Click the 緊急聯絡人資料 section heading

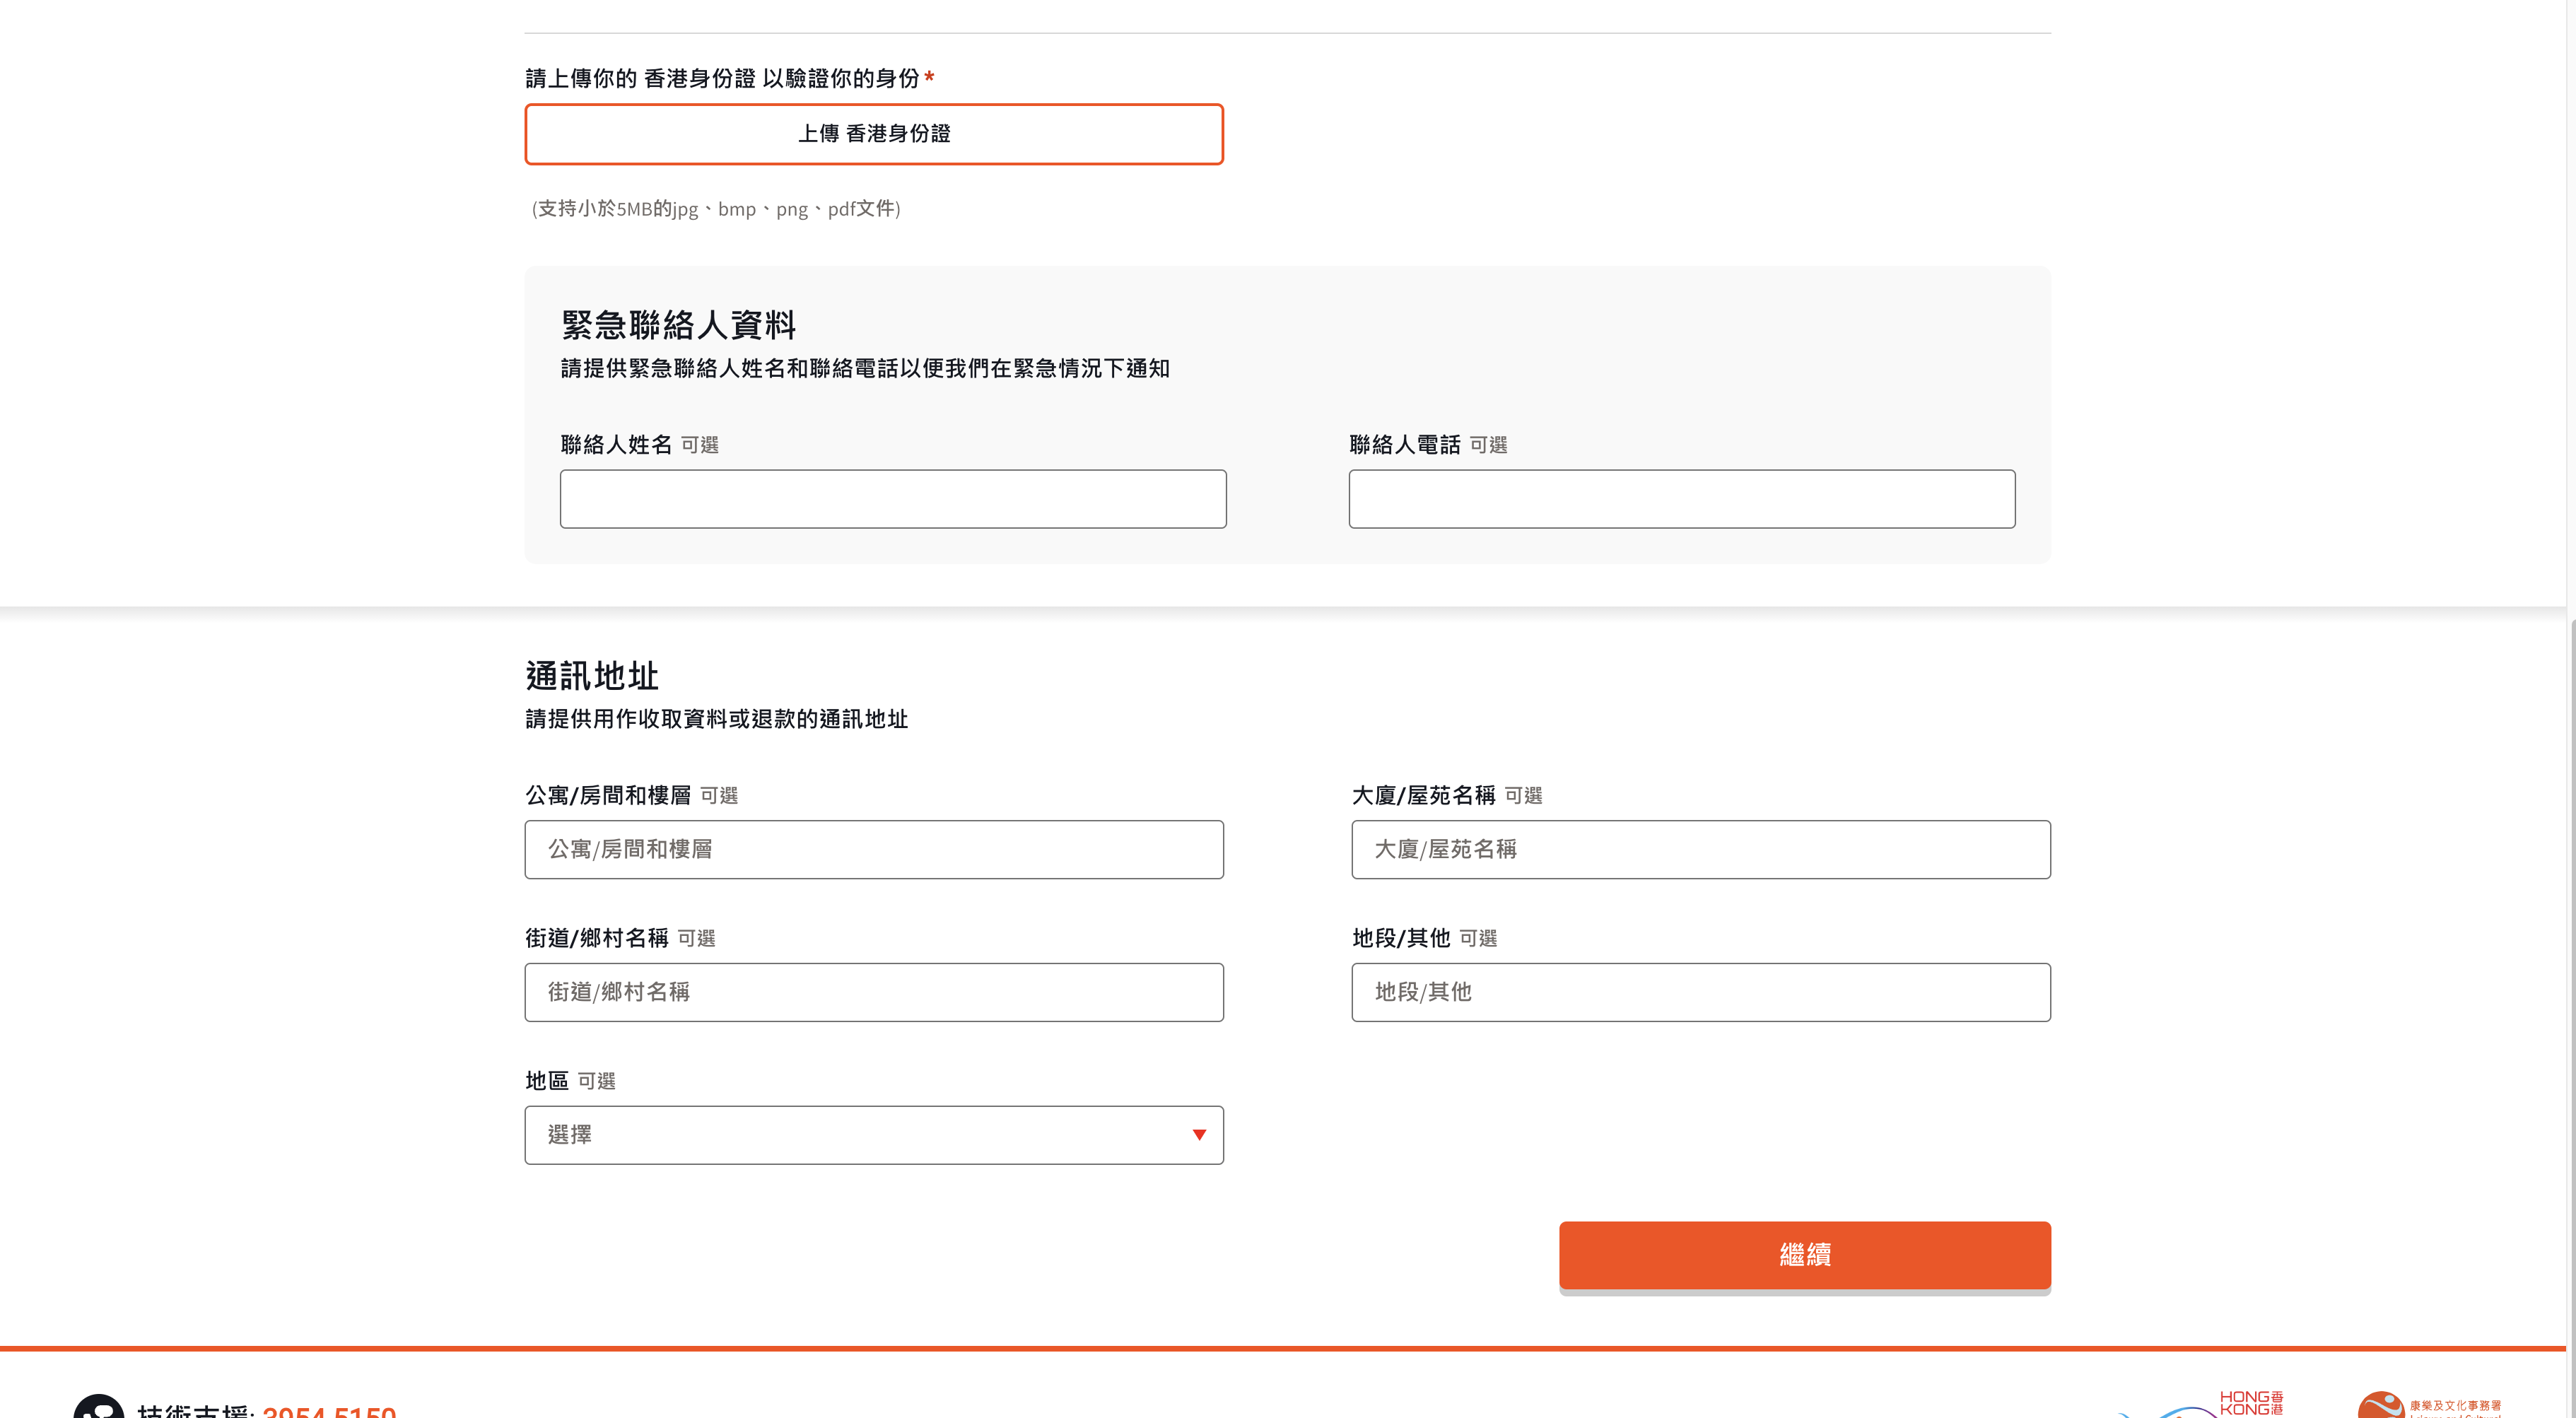[x=678, y=324]
